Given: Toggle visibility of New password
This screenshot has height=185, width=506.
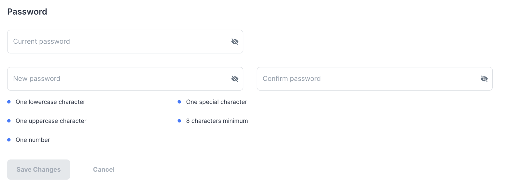Looking at the screenshot, I should point(234,79).
